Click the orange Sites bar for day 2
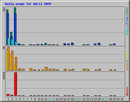130x102 pixels. (x=12, y=61)
